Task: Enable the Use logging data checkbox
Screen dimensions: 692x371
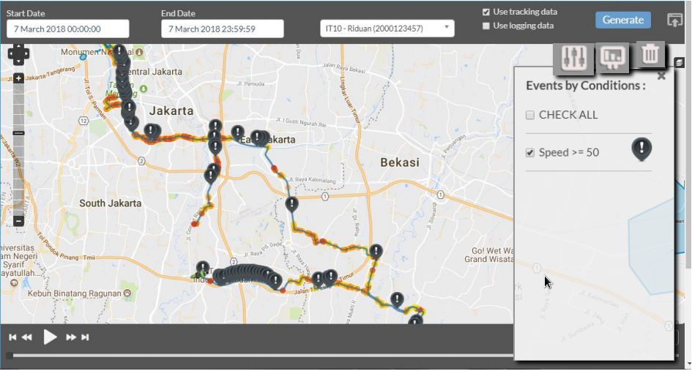Action: pos(485,26)
